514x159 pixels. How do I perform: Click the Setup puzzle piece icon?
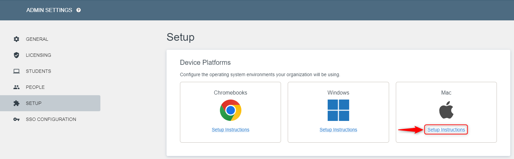pos(16,103)
